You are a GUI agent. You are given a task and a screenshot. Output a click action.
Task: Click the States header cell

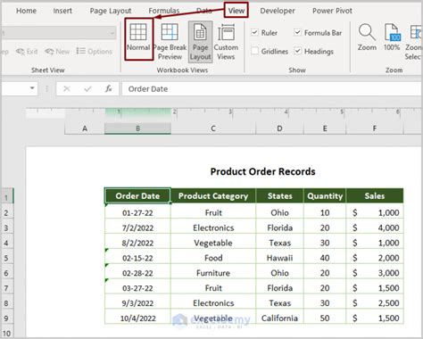(x=279, y=196)
